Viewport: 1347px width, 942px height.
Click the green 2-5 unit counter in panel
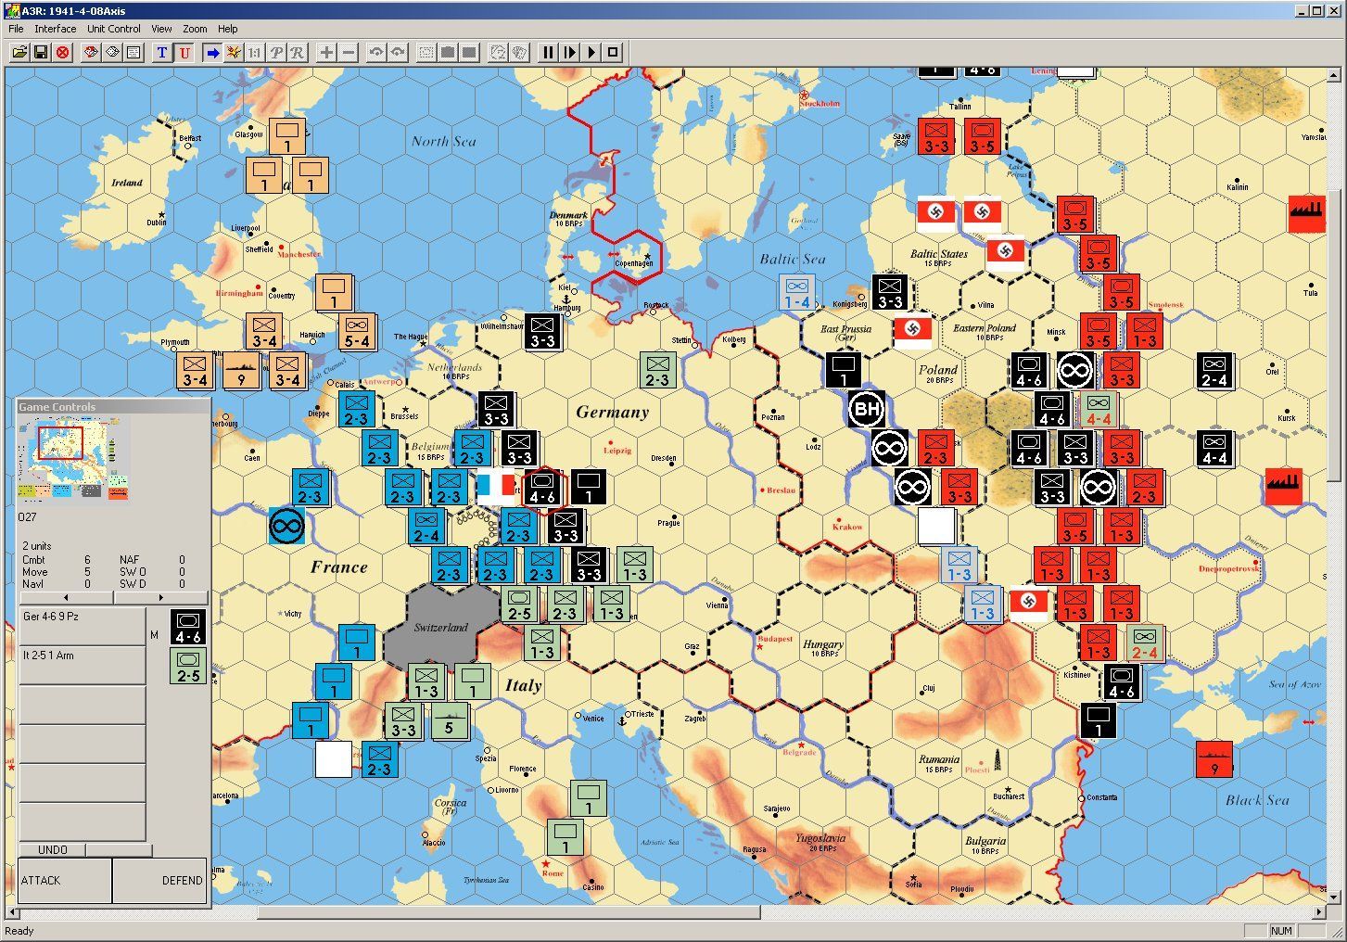pyautogui.click(x=188, y=667)
